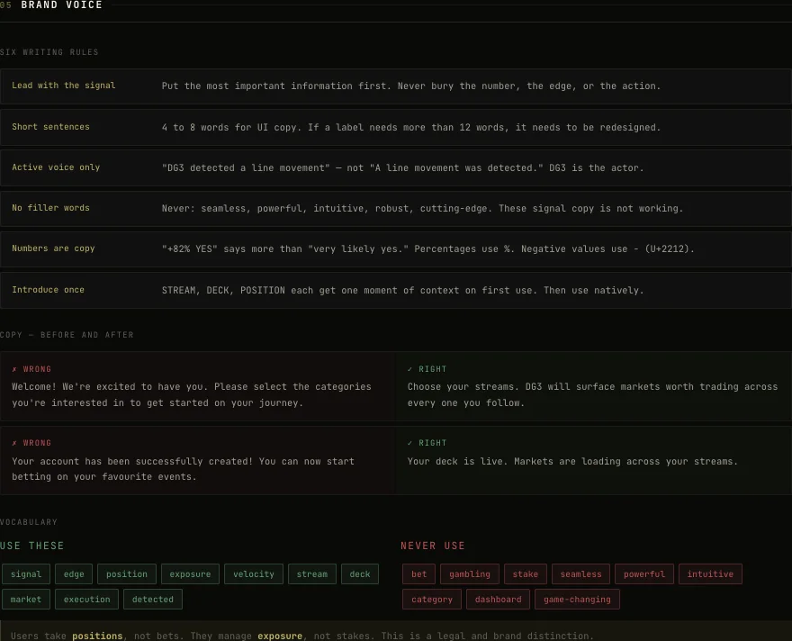Choose the red "intuitive" chip

click(x=710, y=573)
